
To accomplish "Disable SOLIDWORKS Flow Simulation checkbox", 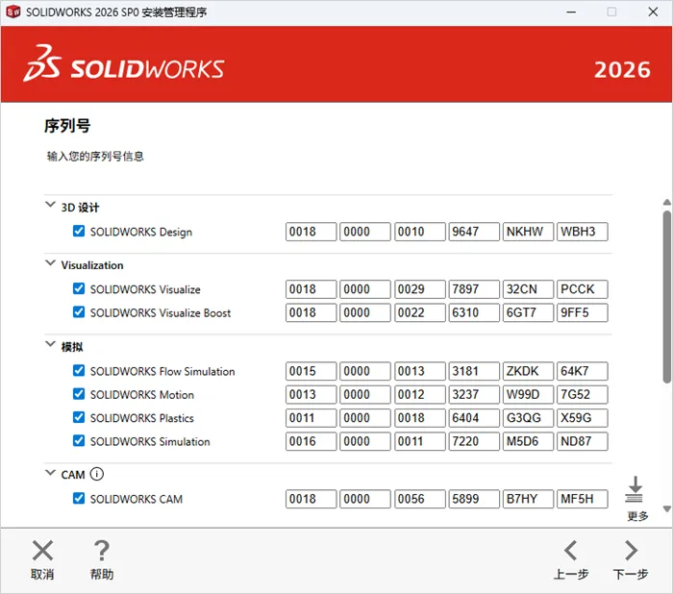I will click(79, 370).
